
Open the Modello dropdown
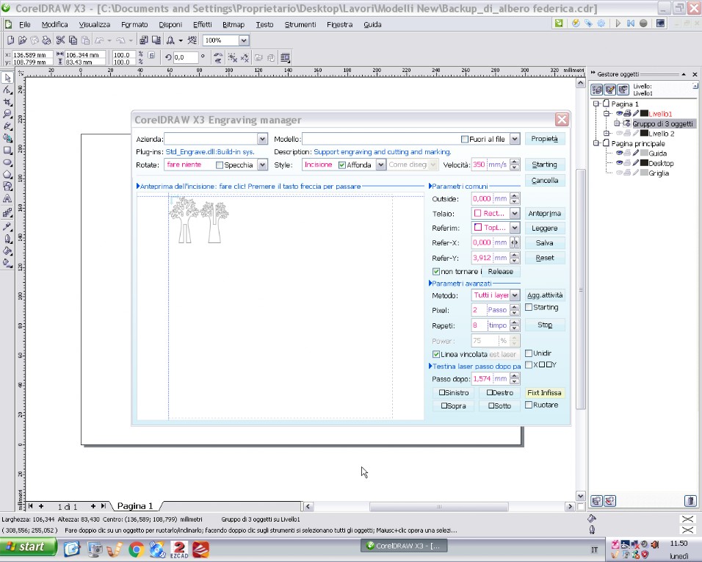(515, 139)
